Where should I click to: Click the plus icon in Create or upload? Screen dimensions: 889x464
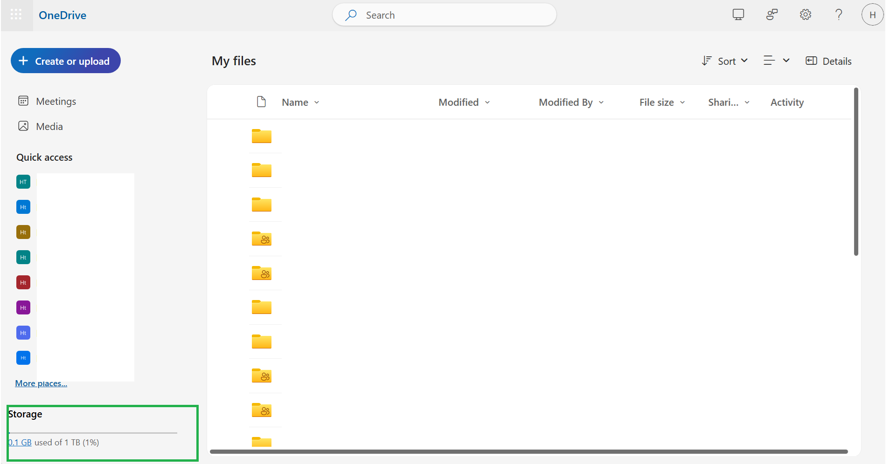(x=23, y=61)
